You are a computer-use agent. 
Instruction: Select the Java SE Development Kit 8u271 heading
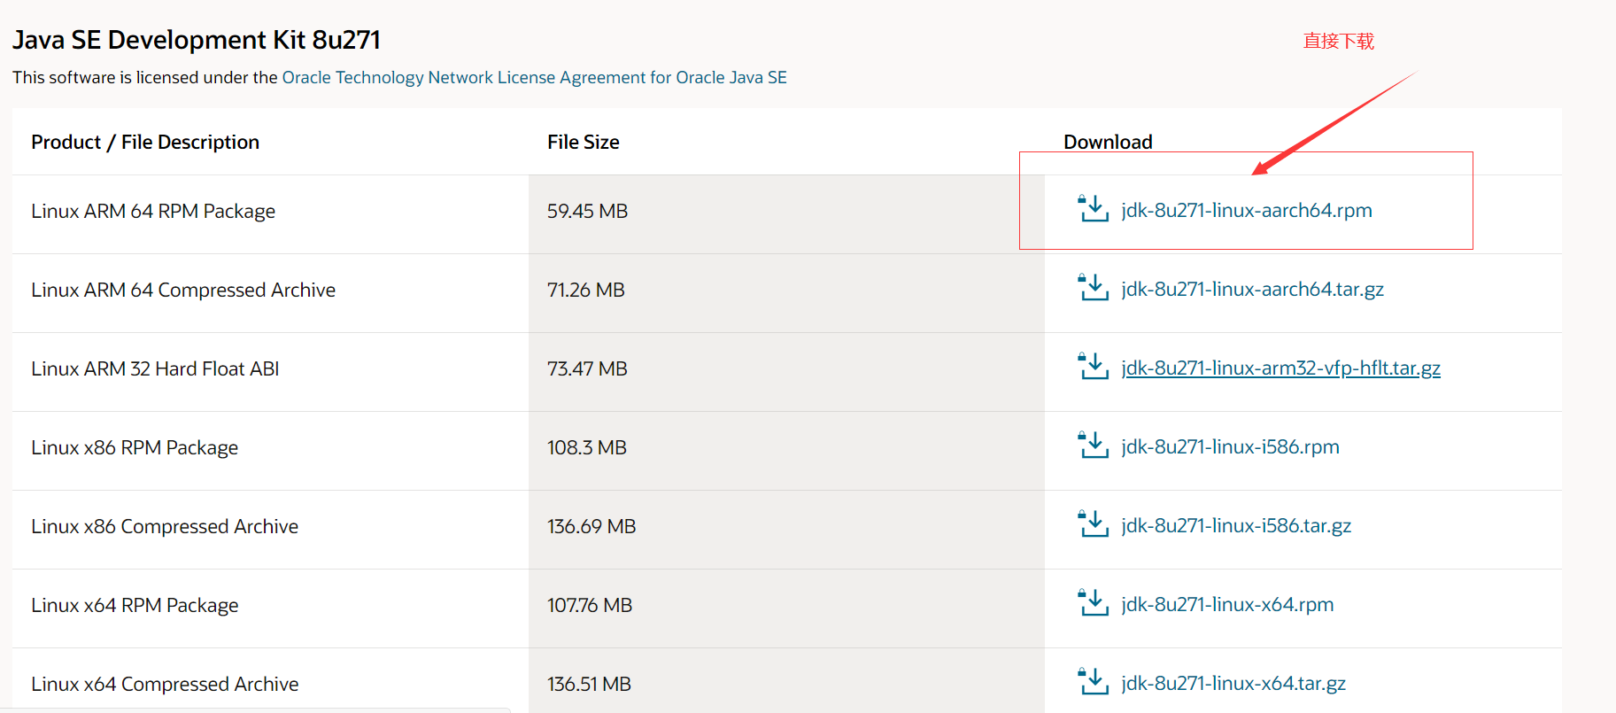[197, 40]
